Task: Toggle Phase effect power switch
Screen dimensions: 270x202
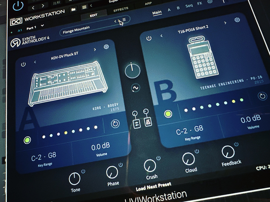Action: (120, 165)
